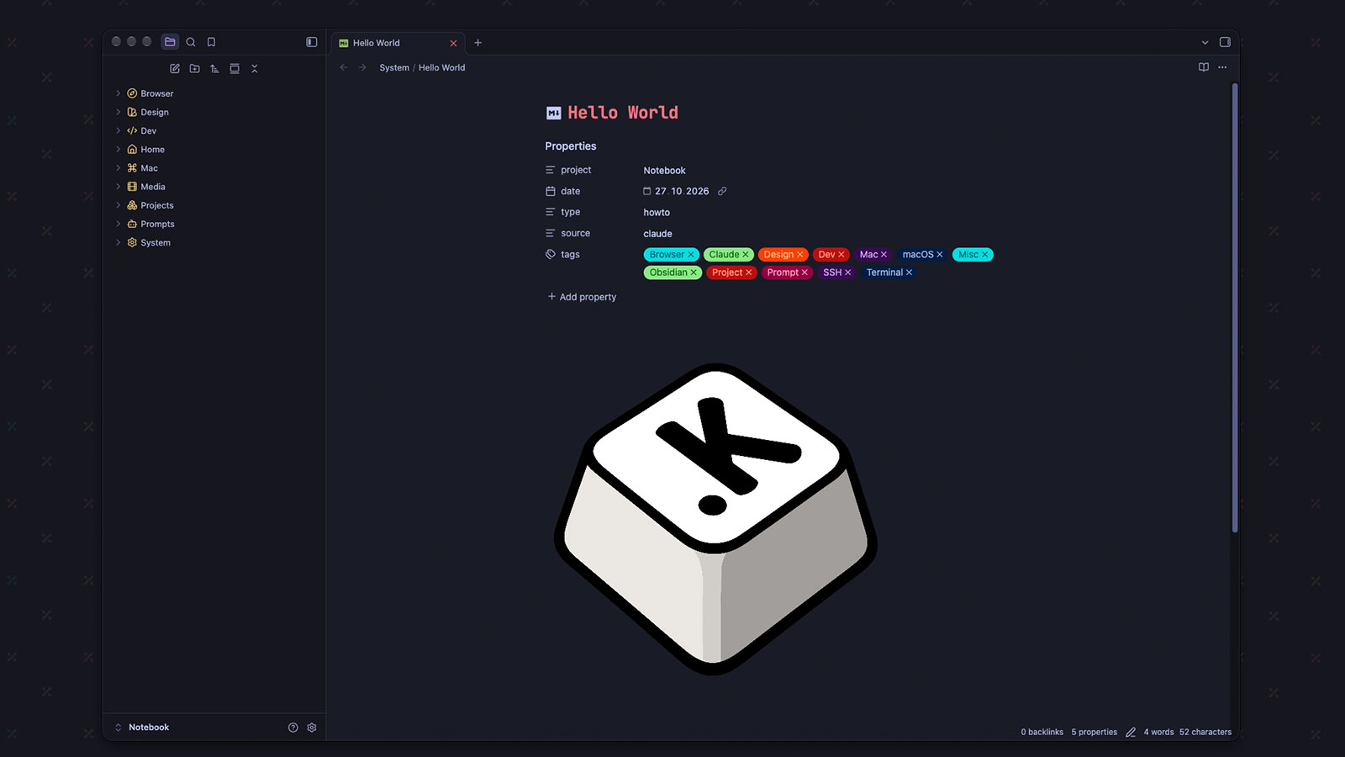Expand the Design folder chevron
The width and height of the screenshot is (1345, 757).
point(118,112)
